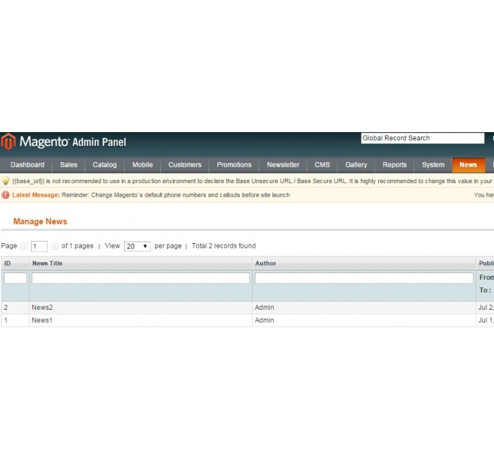Click the red Latest Message alert icon
The height and width of the screenshot is (463, 494).
coord(5,195)
